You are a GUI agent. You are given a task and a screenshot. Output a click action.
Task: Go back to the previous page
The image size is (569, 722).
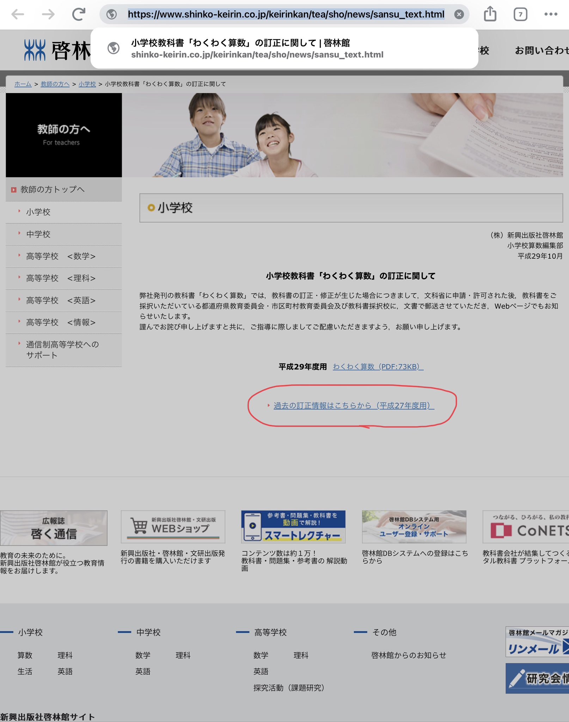click(x=18, y=14)
